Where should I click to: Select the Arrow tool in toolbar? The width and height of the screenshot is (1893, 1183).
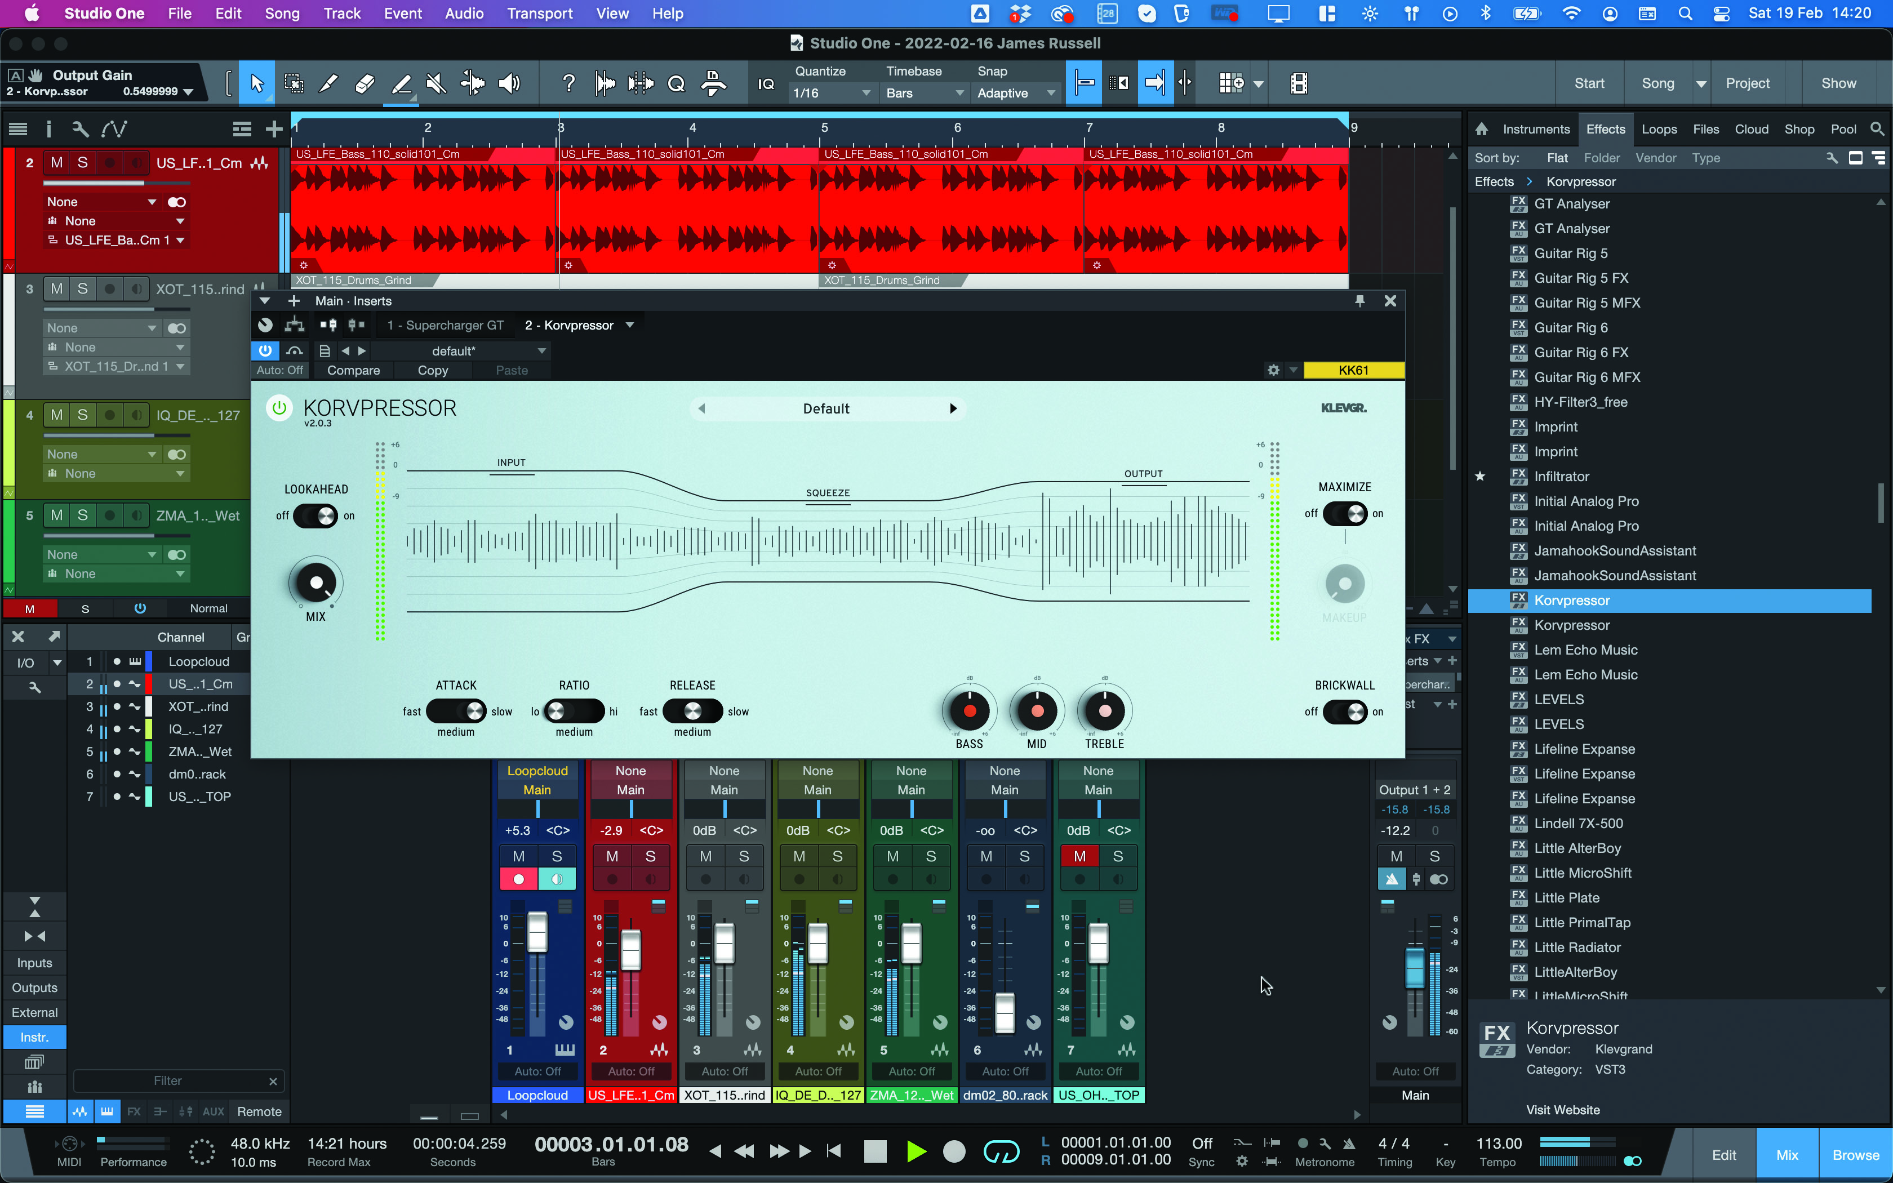256,83
